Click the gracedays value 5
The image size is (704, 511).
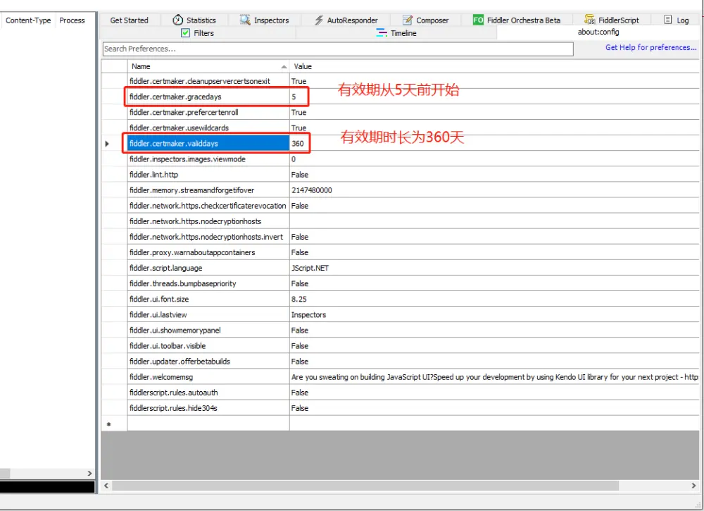pyautogui.click(x=294, y=97)
